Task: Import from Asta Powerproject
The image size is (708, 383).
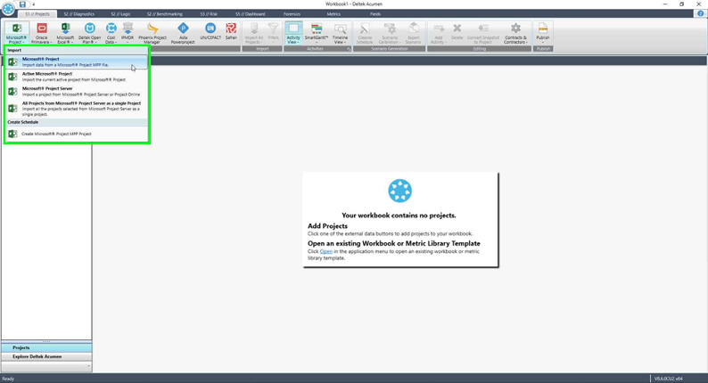Action: pos(183,33)
